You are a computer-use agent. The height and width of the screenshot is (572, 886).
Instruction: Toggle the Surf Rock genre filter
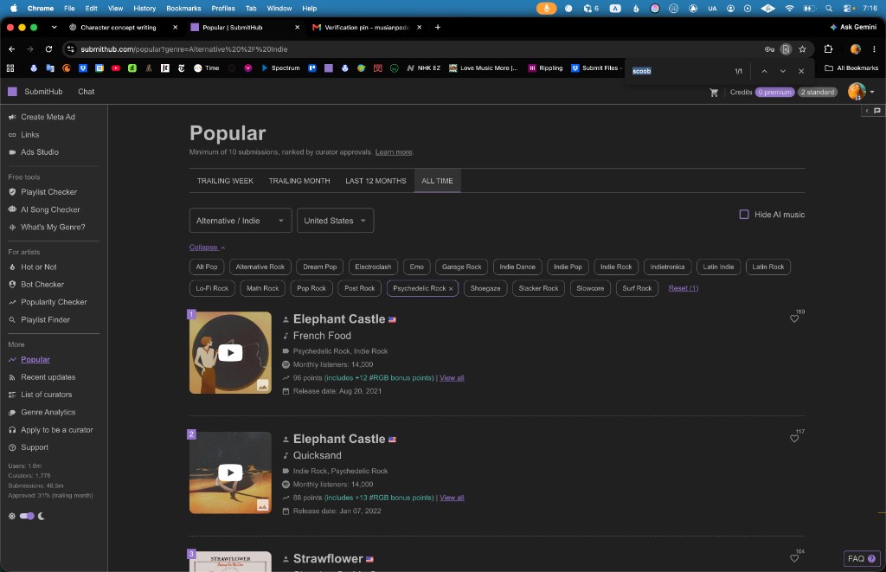(637, 288)
